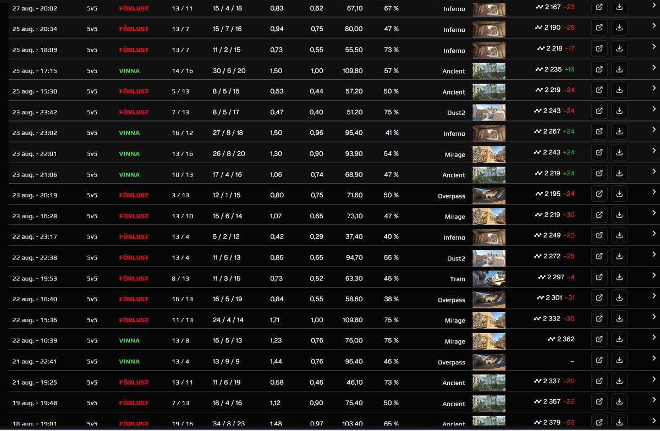This screenshot has width=660, height=431.
Task: Expand the 22 aug. 10:39 Mirage row chevron
Action: 654,338
